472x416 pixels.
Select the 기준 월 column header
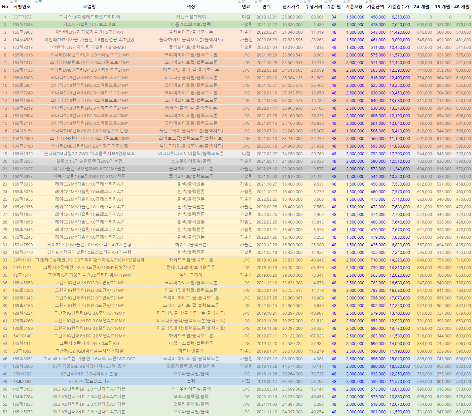(334, 7)
